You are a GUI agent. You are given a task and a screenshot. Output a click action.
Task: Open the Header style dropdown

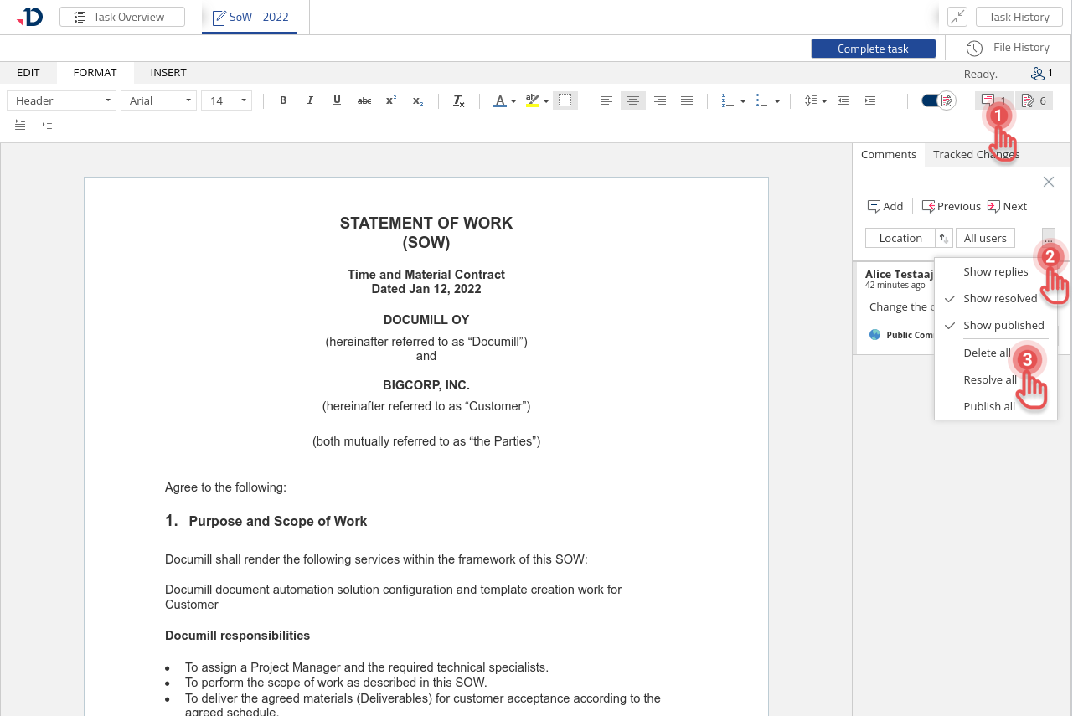[x=61, y=100]
